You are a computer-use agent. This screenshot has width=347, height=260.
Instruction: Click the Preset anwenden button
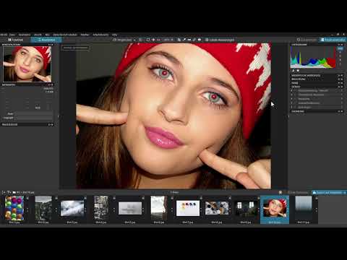click(333, 40)
